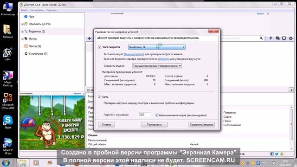Click the Android icon in status bar

pyautogui.click(x=282, y=154)
